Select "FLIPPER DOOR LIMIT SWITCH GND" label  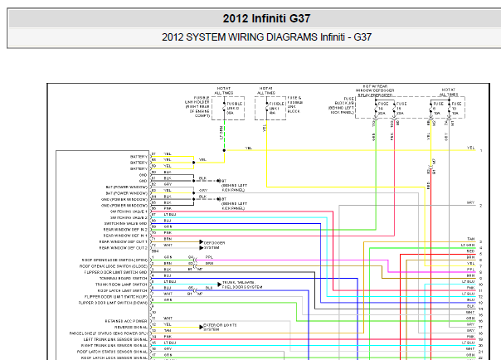(115, 272)
